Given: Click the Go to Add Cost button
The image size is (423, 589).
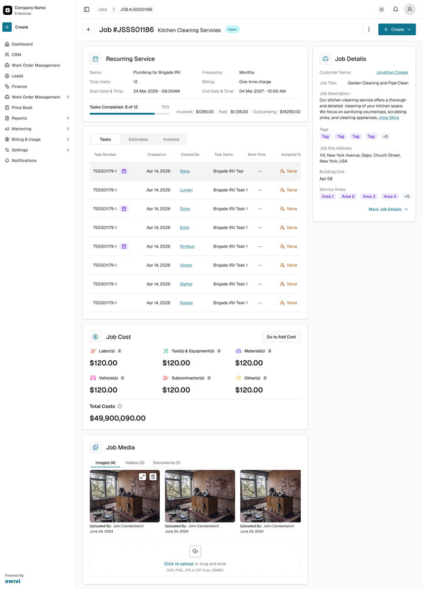Looking at the screenshot, I should [281, 337].
